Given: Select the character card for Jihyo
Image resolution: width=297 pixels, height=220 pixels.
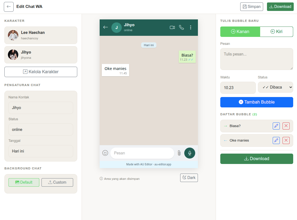Looking at the screenshot, I should point(40,54).
